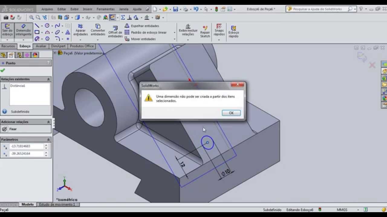Open dropdown arrow under Exibir/excluir relações
The image size is (387, 217).
tap(188, 40)
